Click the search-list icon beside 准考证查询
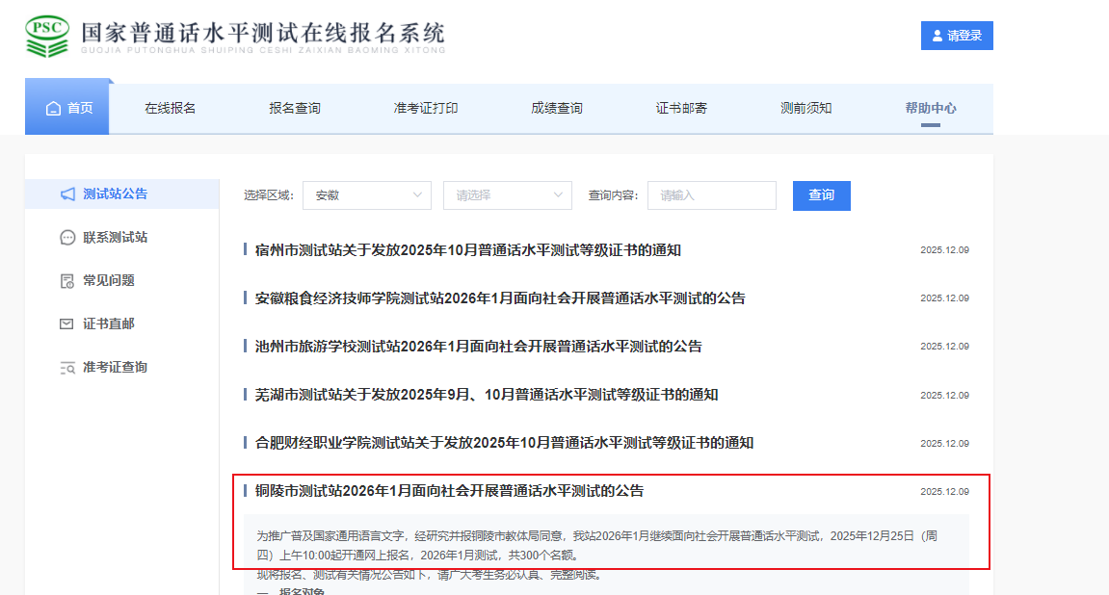Image resolution: width=1109 pixels, height=595 pixels. click(67, 368)
